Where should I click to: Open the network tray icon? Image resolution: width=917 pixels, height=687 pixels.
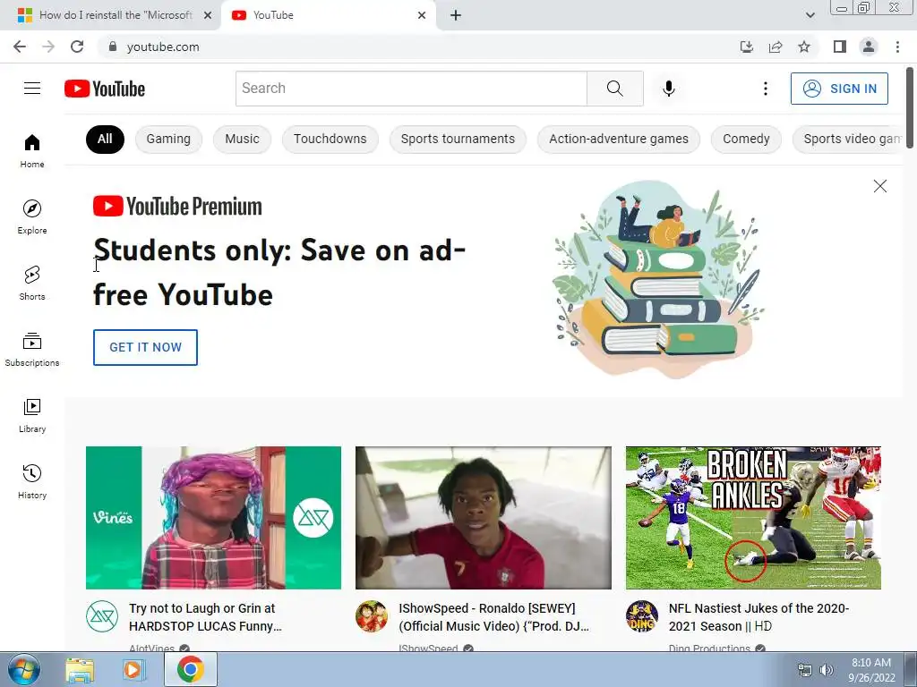(805, 669)
